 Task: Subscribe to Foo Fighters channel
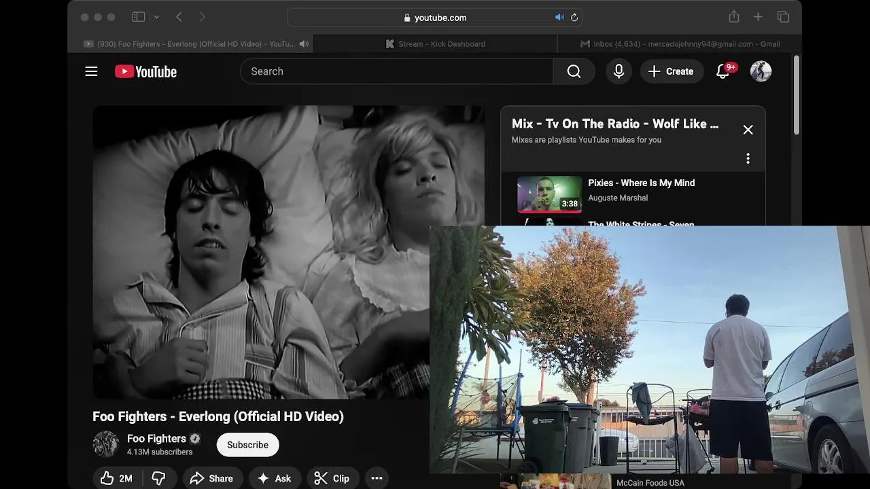click(247, 445)
